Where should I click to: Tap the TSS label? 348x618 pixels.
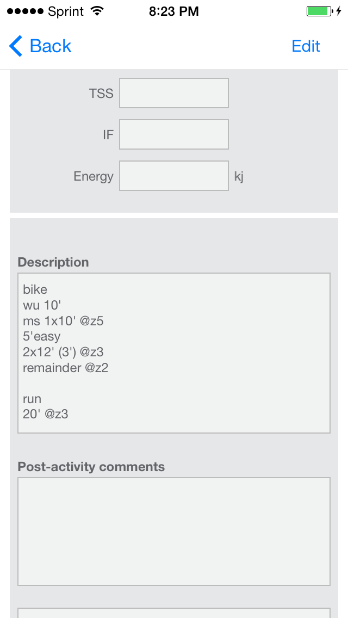[101, 94]
